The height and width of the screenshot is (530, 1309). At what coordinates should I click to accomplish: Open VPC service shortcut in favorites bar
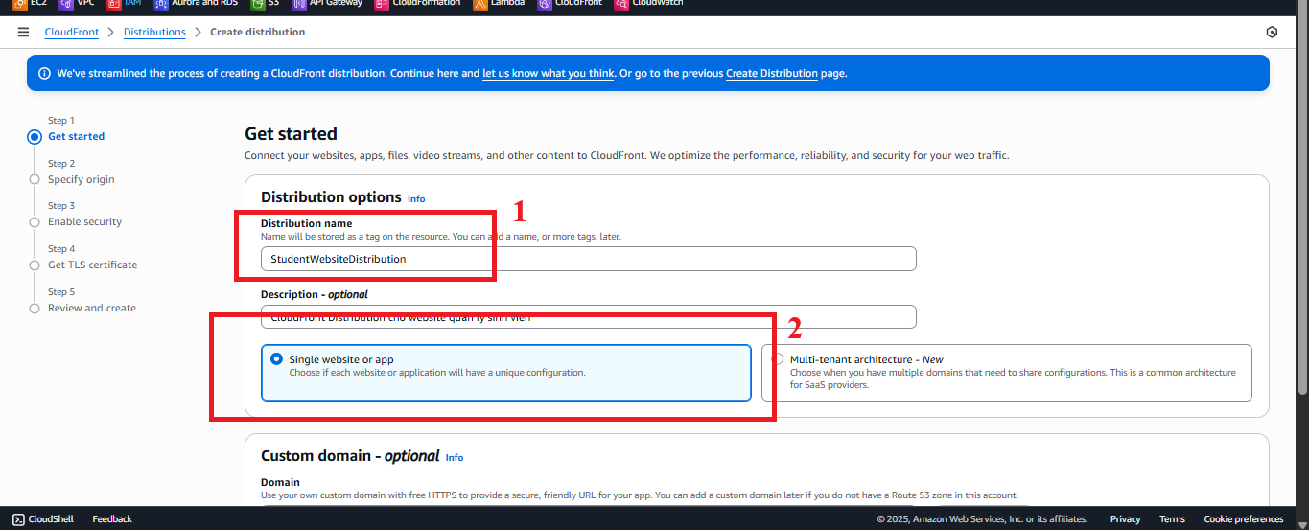(76, 4)
